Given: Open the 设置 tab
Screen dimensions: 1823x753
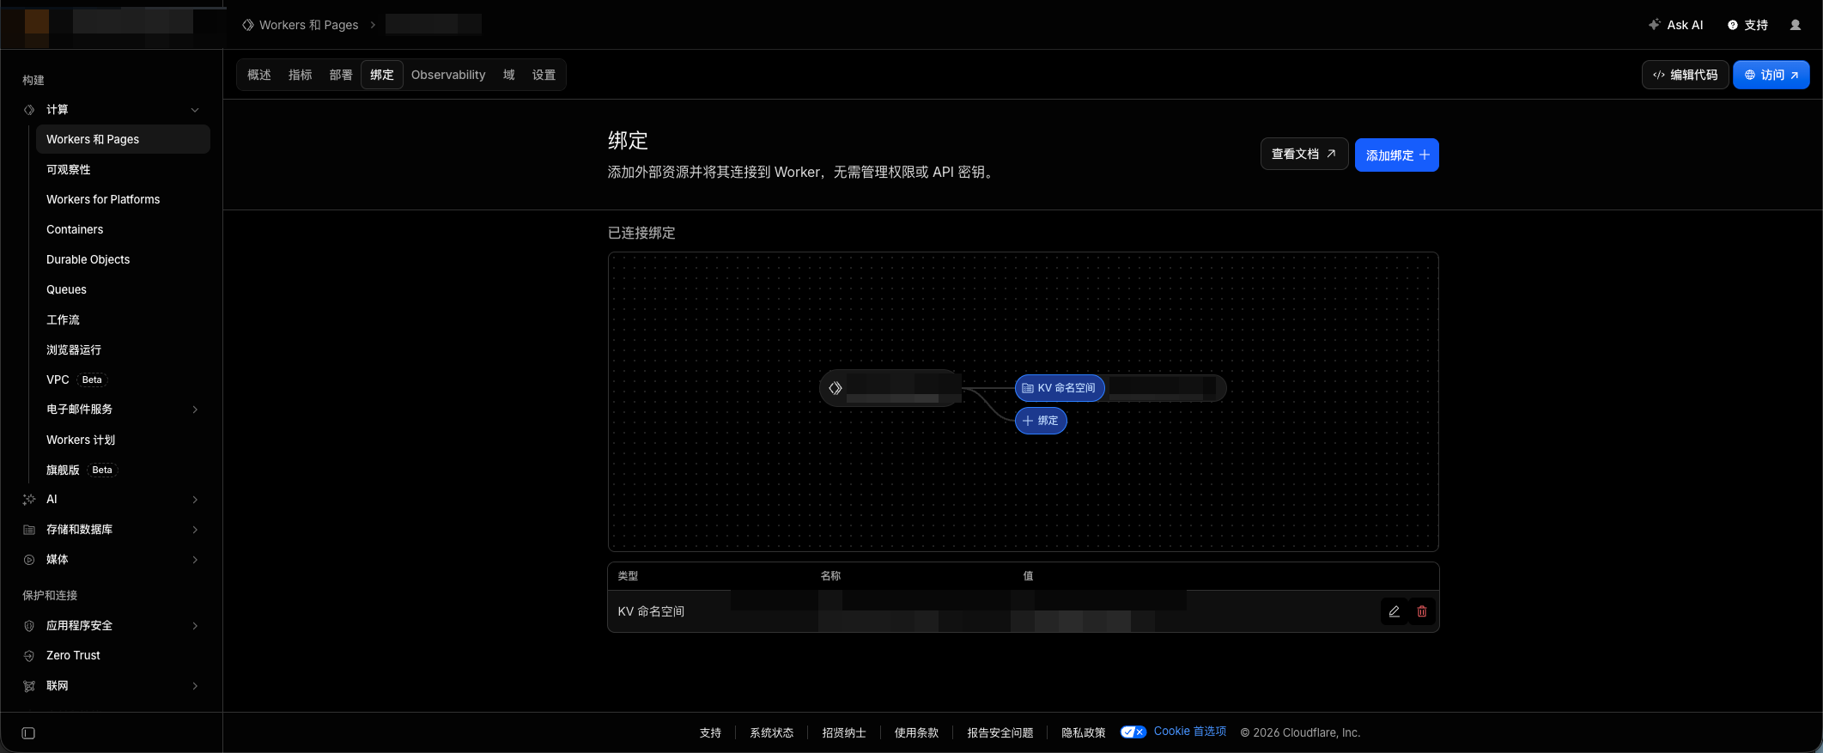Looking at the screenshot, I should (544, 75).
